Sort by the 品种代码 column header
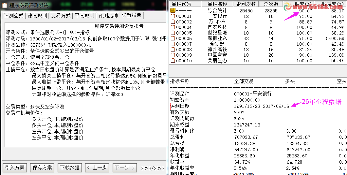 (x=185, y=4)
